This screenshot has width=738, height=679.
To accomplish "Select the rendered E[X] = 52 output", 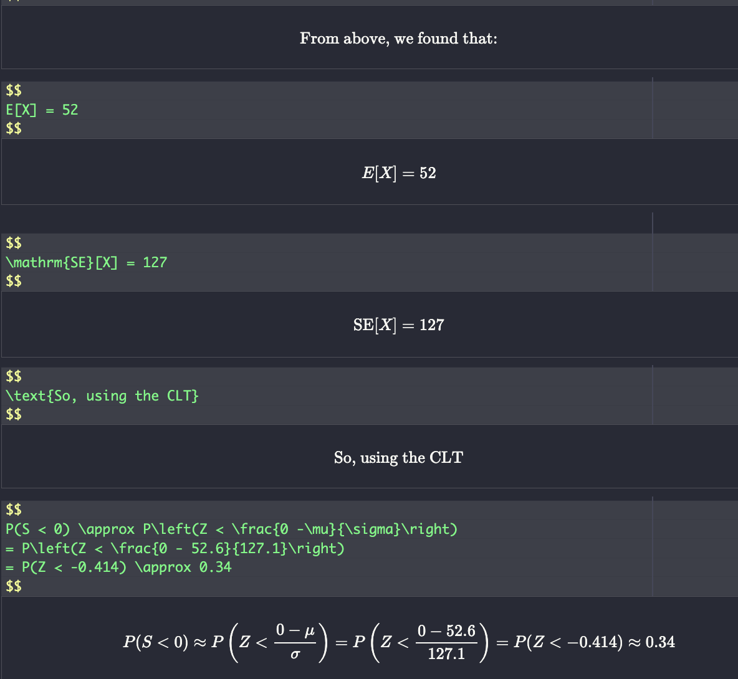I will tap(399, 173).
